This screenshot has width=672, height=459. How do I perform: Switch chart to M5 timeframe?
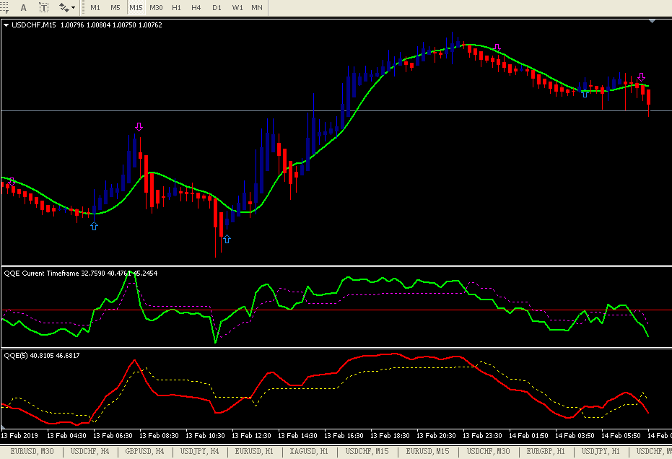(115, 7)
